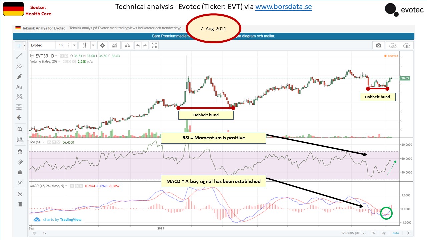The height and width of the screenshot is (240, 427).
Task: Remove the RSI indicator with X
Action: pyautogui.click(x=58, y=142)
